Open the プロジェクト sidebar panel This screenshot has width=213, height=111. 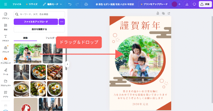5,83
